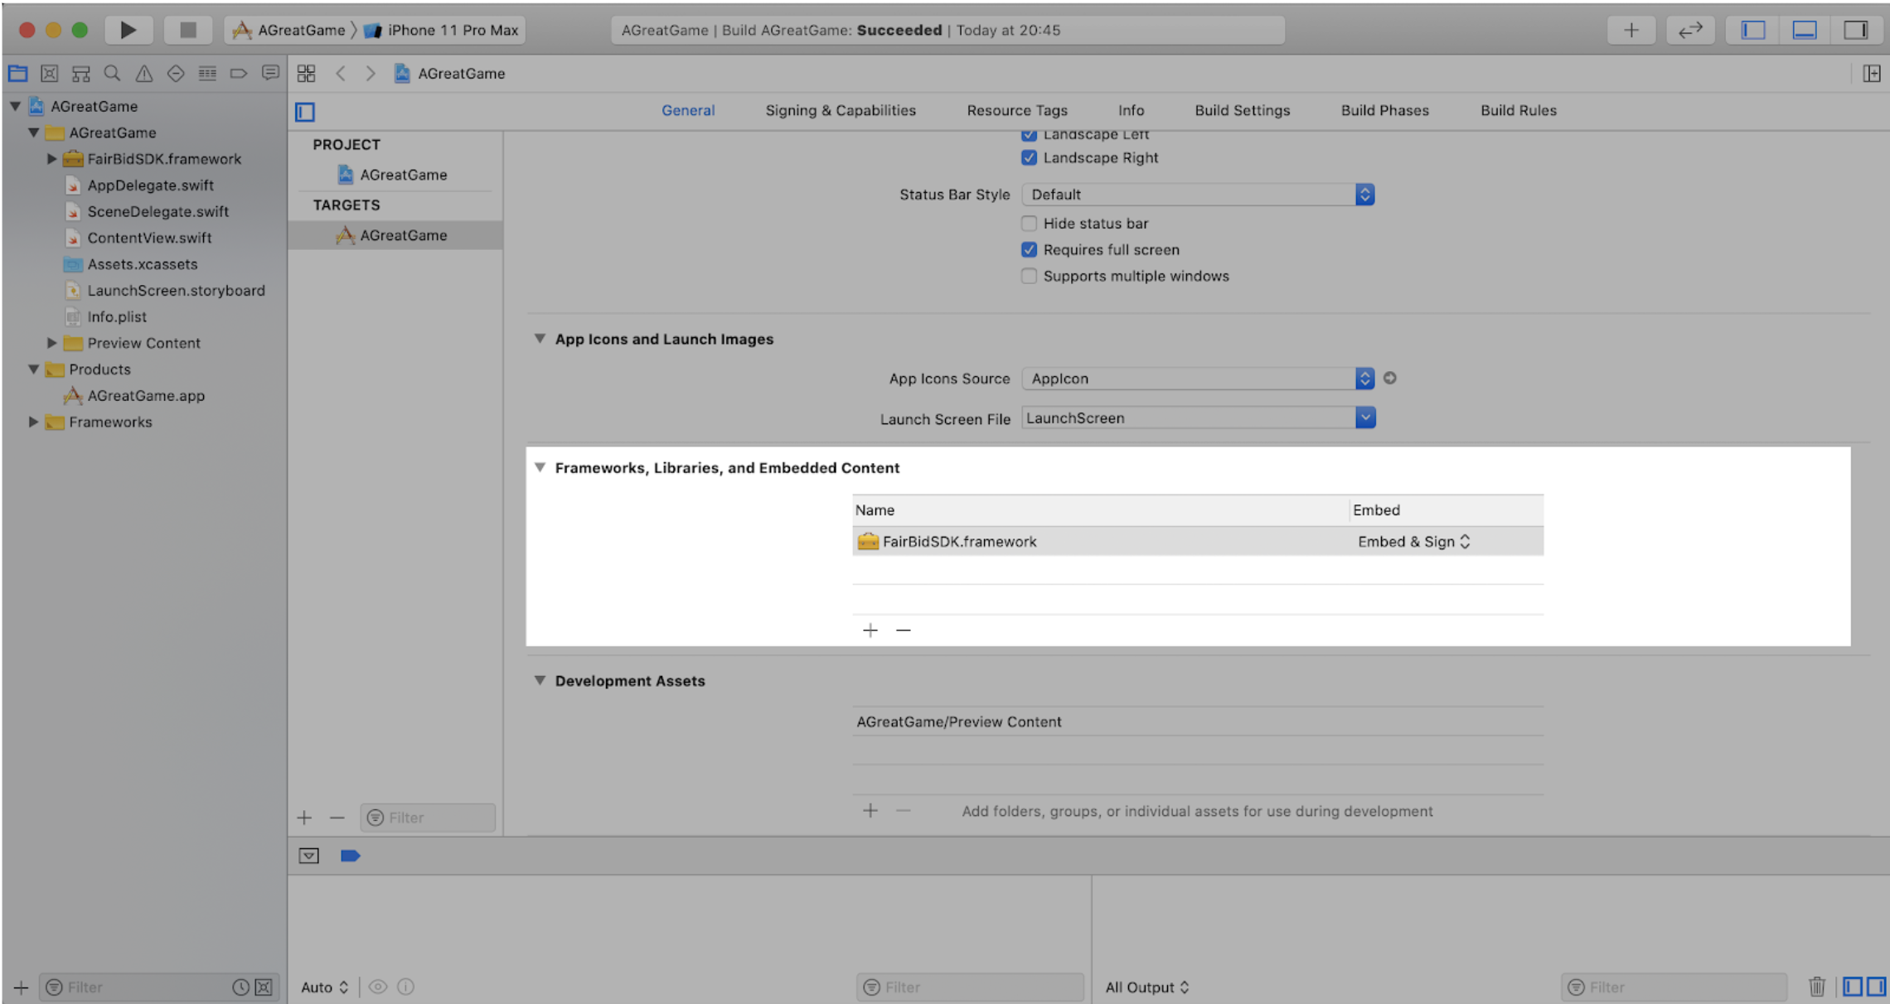Viewport: 1890px width, 1004px height.
Task: Change Embed & Sign option
Action: click(x=1414, y=541)
